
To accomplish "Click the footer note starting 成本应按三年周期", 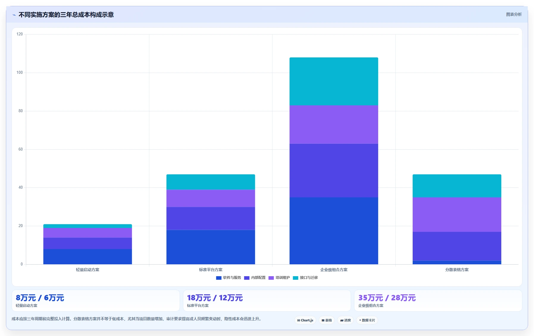I will pos(137,319).
